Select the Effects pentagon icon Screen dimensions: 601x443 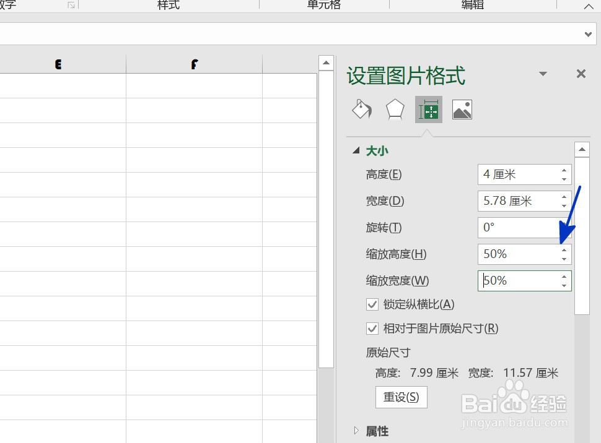[x=395, y=109]
